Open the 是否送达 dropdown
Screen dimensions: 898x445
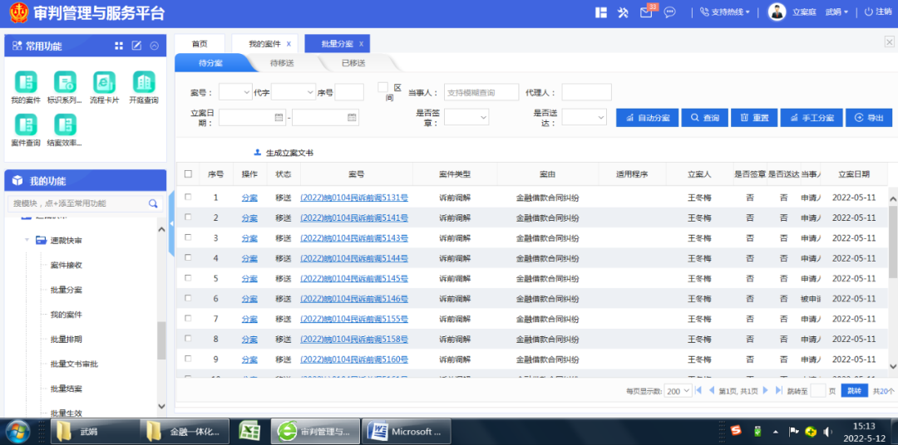click(x=585, y=117)
